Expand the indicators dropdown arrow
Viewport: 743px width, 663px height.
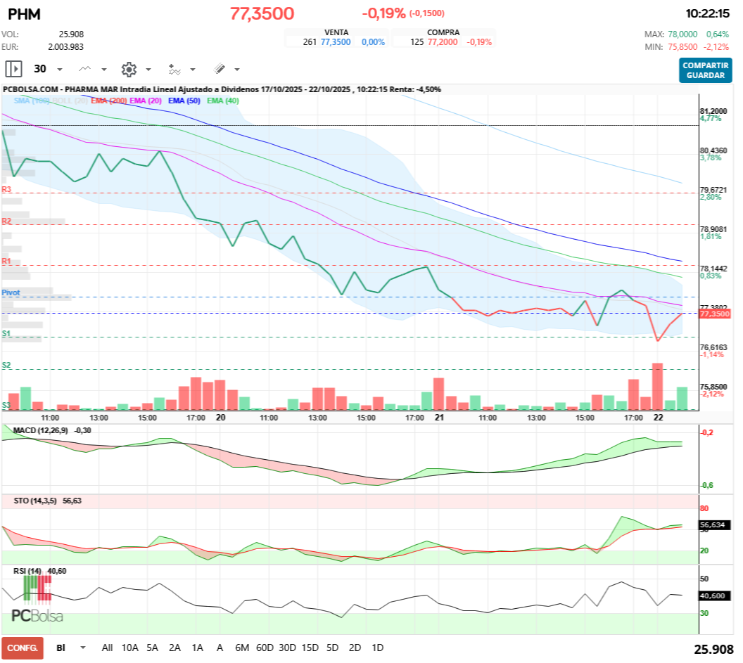pos(193,70)
